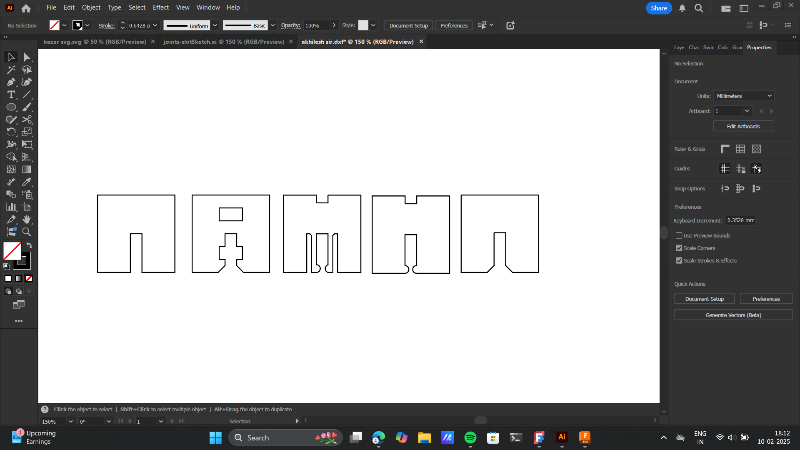
Task: Switch to bazar svg.svg document tab
Action: pyautogui.click(x=95, y=42)
